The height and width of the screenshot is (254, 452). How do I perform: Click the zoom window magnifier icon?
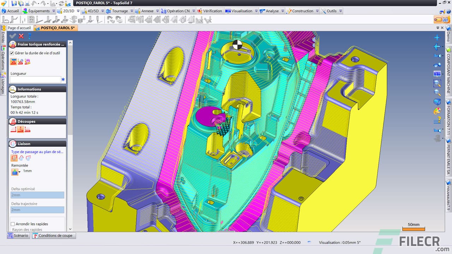click(437, 83)
